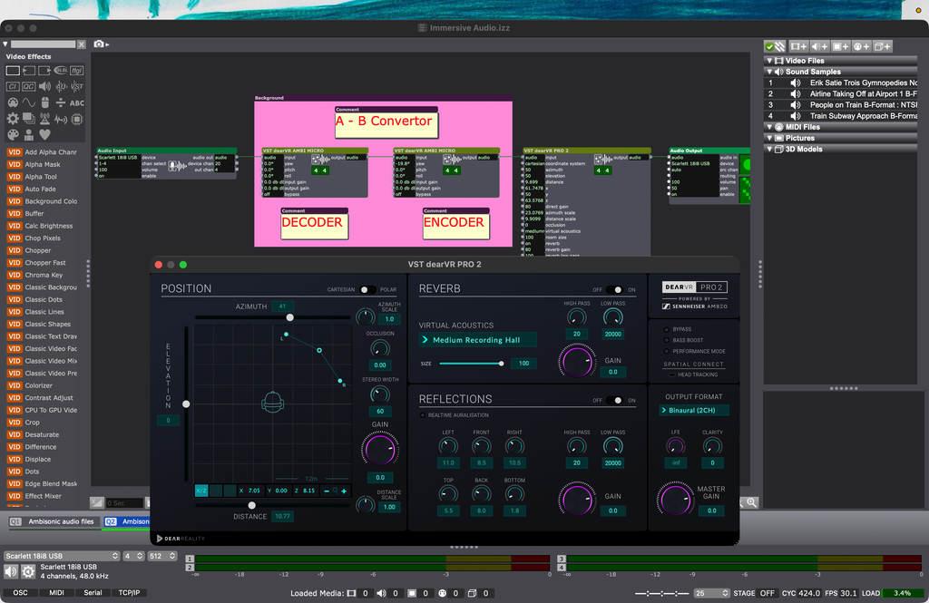This screenshot has width=929, height=603.
Task: Click the Azimuth slider handle
Action: [x=289, y=317]
